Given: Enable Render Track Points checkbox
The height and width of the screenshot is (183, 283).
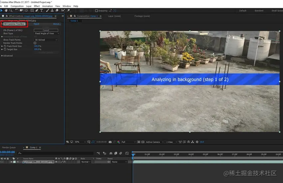Looking at the screenshot, I should pos(35,43).
